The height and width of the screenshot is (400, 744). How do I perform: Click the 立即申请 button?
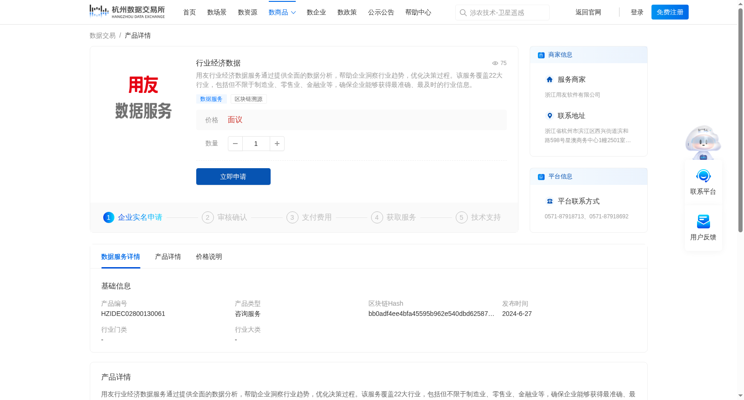(x=233, y=177)
